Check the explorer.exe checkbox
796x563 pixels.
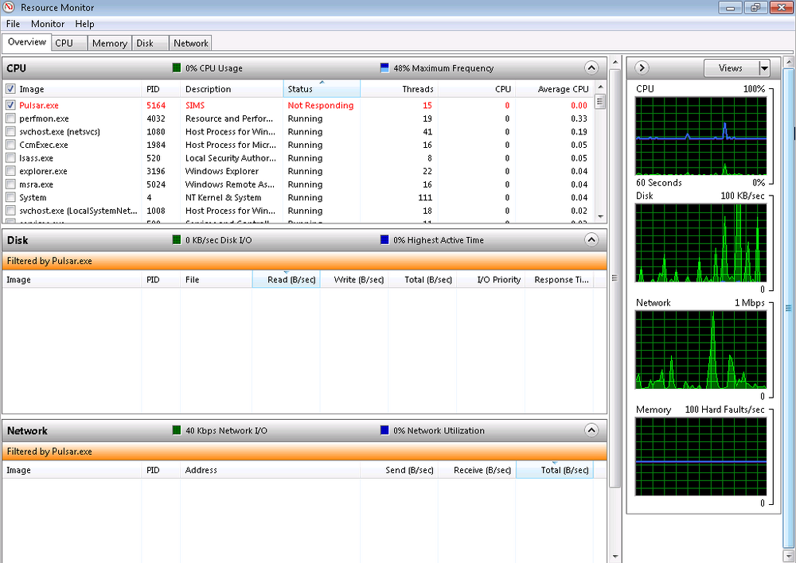[x=10, y=171]
